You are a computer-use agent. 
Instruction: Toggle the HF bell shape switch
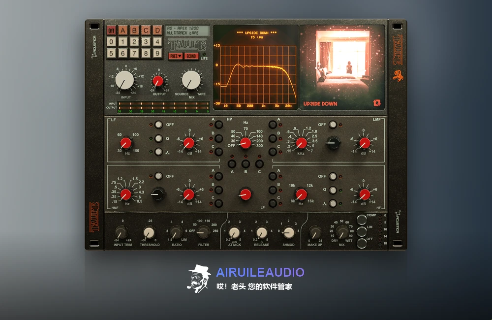[x=333, y=203]
